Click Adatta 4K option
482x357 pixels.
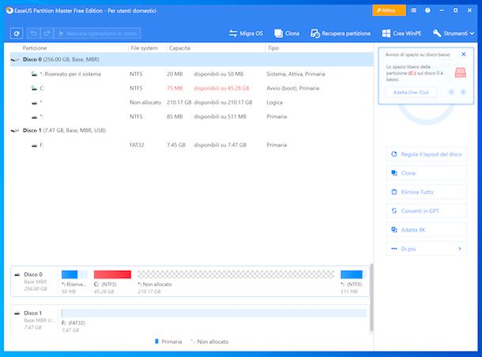(427, 230)
